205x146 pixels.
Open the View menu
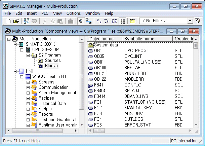[57, 13]
